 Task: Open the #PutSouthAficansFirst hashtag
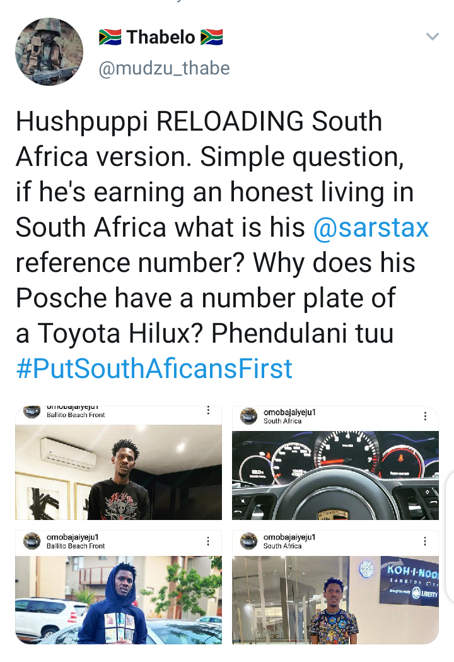coord(154,369)
